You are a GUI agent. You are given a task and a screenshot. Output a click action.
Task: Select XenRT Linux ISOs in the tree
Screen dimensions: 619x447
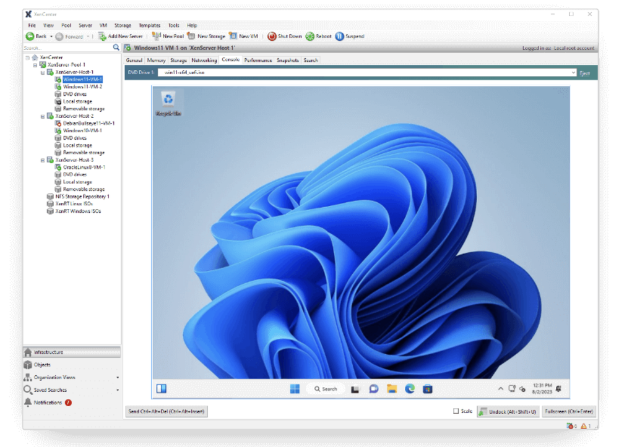(74, 204)
